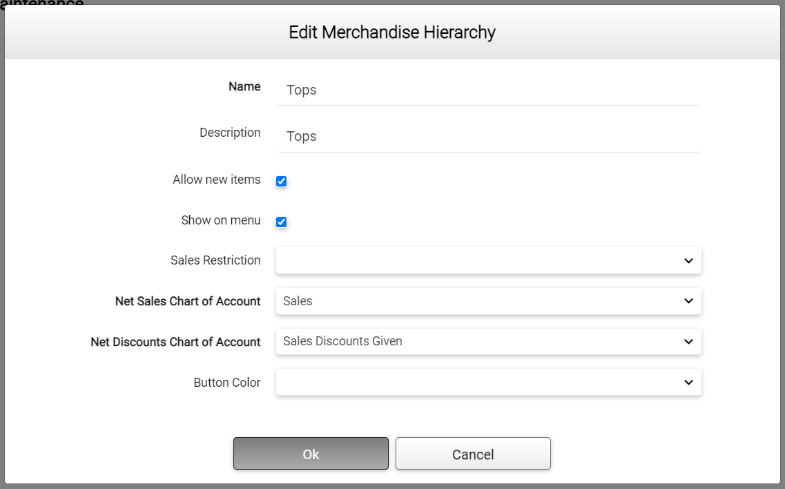Open the empty Sales Restriction combo box
Screen dimensions: 785x489
tap(476, 261)
